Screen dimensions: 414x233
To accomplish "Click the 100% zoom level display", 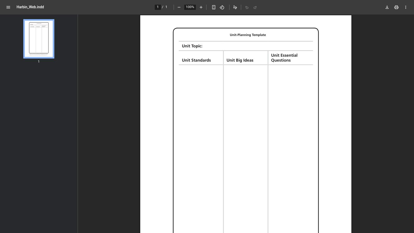I will 190,7.
